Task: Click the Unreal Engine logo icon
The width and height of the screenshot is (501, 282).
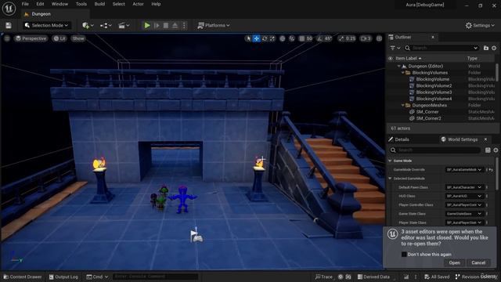Action: click(x=9, y=9)
